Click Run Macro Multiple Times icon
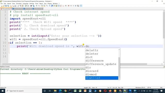This screenshot has width=165, height=93. [x=76, y=6]
